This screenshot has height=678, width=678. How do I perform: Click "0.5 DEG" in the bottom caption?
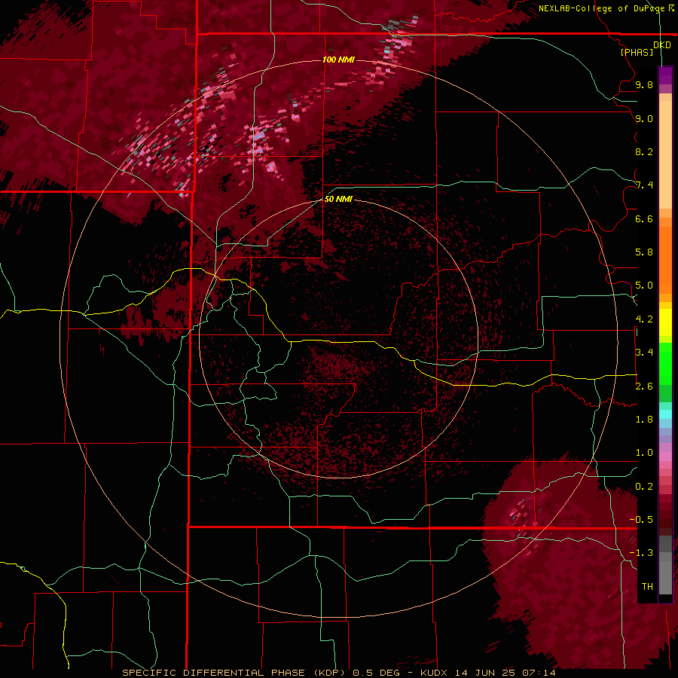point(376,673)
